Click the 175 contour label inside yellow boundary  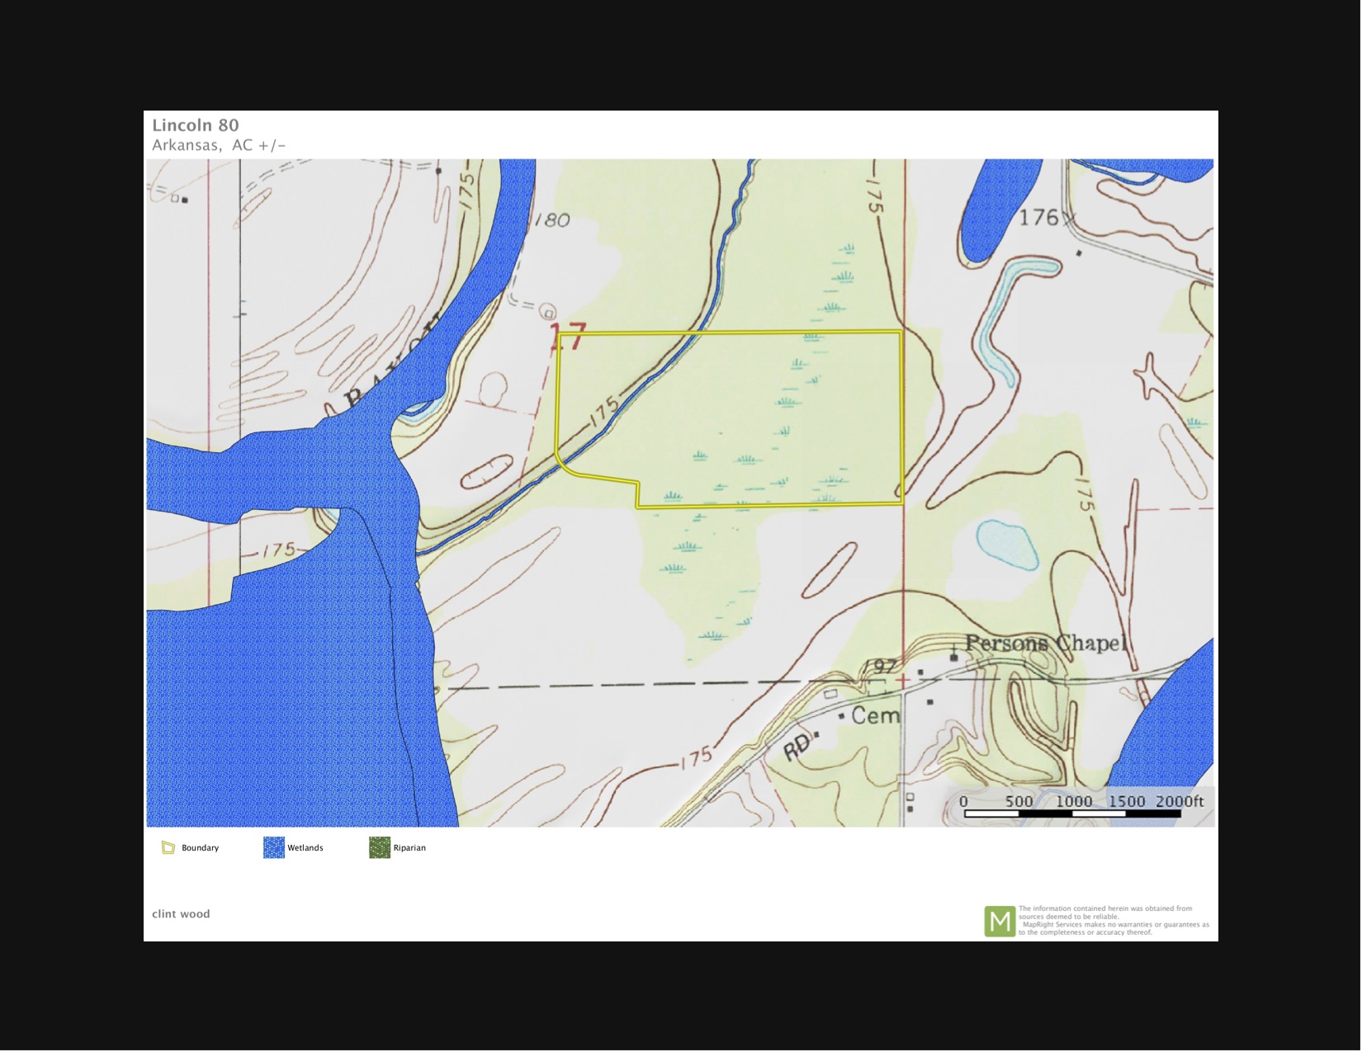tap(604, 410)
